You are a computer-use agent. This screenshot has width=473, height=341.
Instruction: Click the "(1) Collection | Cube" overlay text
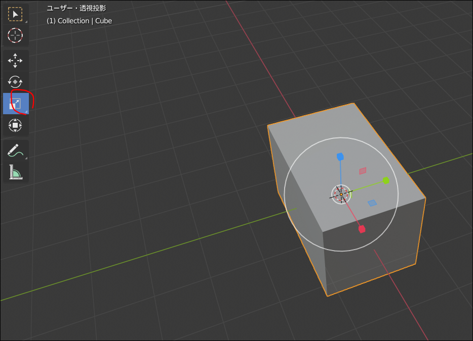click(80, 21)
